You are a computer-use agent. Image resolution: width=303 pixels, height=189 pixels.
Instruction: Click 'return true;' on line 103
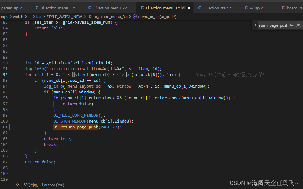pos(58,139)
